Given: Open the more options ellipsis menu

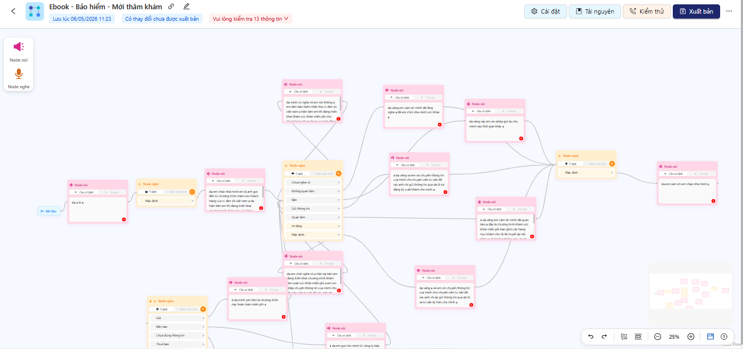Looking at the screenshot, I should coord(729,11).
